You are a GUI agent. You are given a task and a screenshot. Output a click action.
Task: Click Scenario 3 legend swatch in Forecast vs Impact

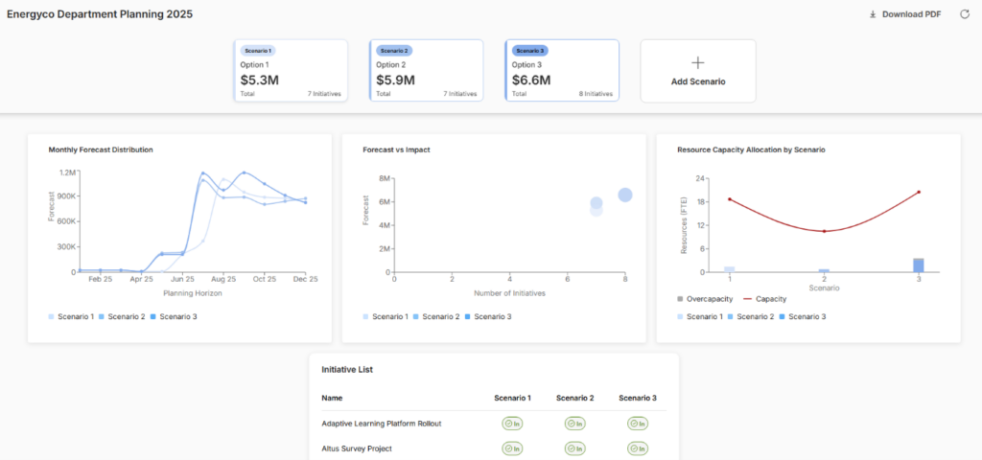click(x=468, y=316)
